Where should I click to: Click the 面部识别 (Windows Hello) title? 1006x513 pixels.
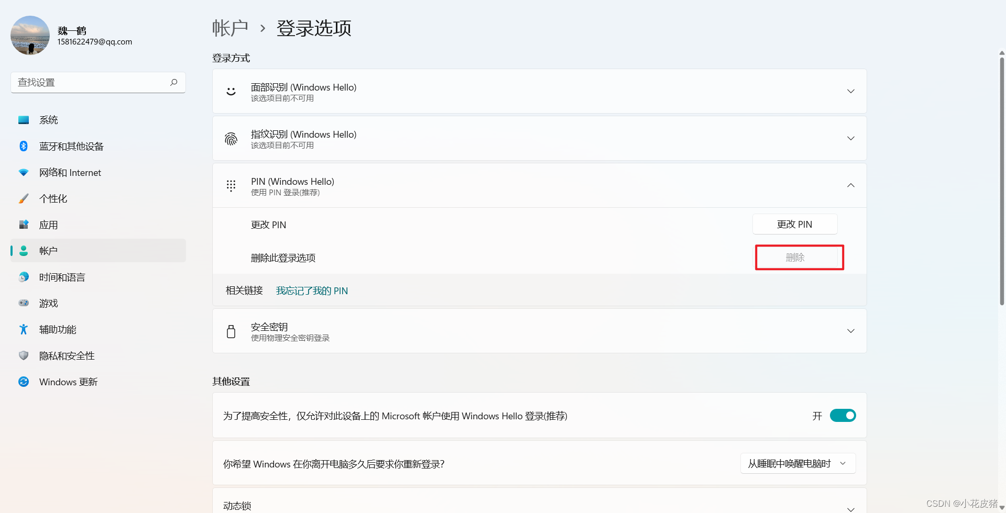[304, 87]
